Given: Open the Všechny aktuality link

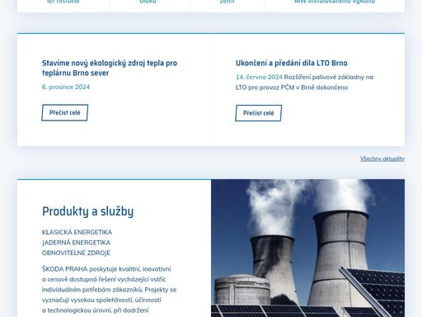Looking at the screenshot, I should pos(382,158).
